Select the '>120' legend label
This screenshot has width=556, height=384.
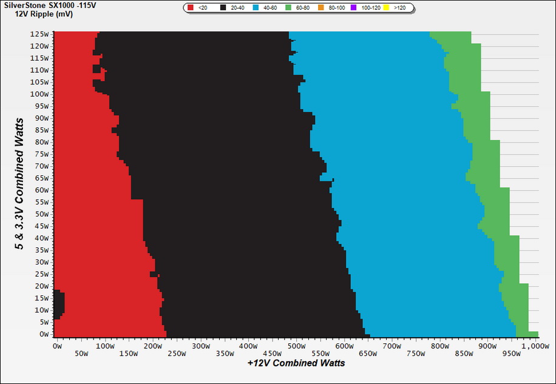coord(399,8)
